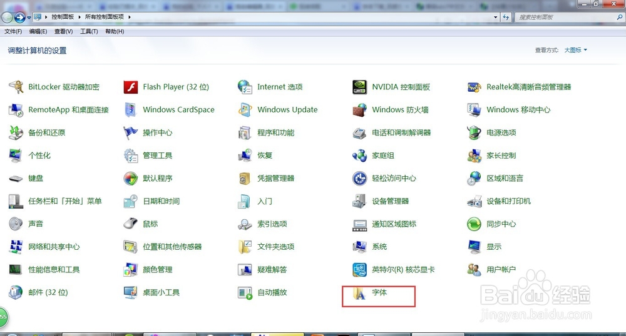Open the Realtek audio manager icon
This screenshot has width=626, height=336.
point(474,87)
